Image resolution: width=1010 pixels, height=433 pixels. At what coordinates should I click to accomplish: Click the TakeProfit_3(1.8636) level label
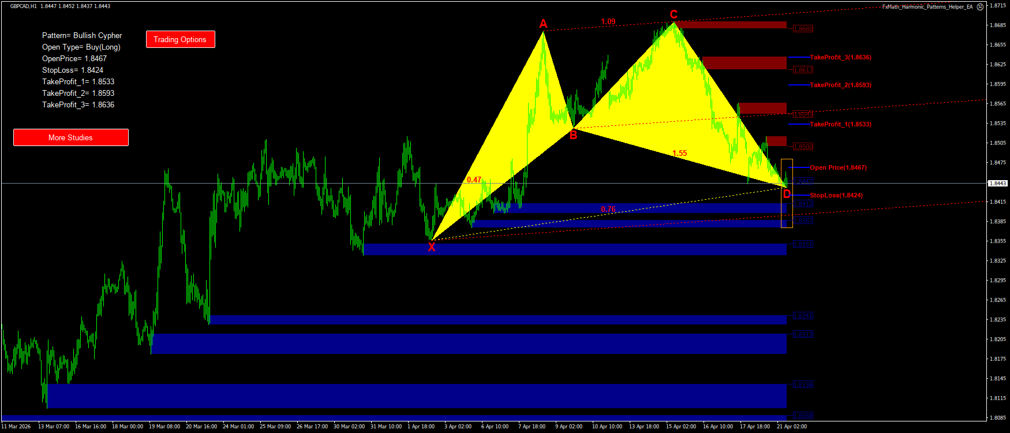[x=841, y=57]
